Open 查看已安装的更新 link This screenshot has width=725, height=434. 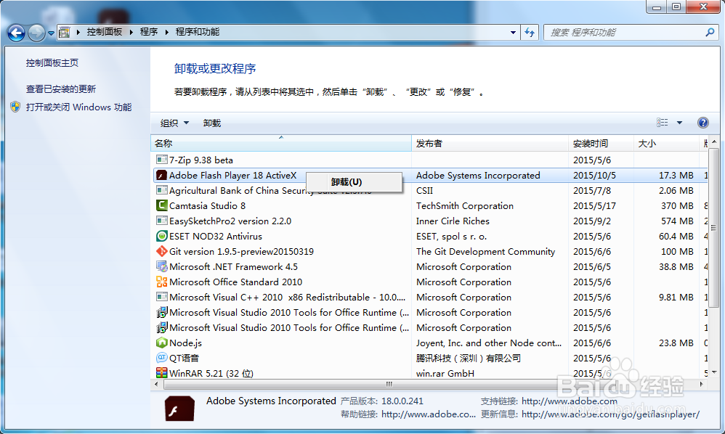click(x=61, y=89)
